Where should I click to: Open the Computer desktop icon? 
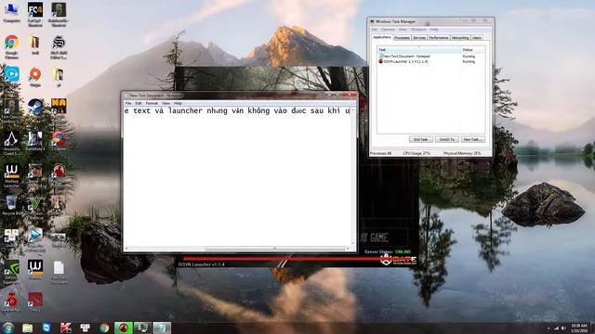click(x=12, y=12)
